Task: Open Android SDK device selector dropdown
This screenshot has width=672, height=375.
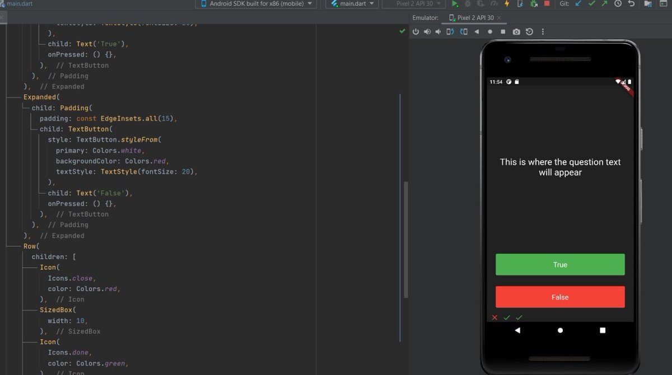Action: [x=255, y=3]
